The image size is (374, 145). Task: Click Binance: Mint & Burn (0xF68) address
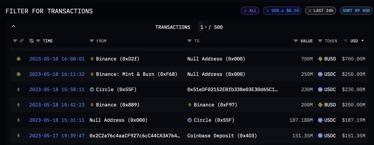[136, 74]
